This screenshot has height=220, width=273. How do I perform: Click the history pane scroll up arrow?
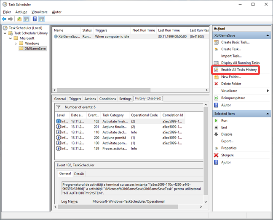(206, 105)
